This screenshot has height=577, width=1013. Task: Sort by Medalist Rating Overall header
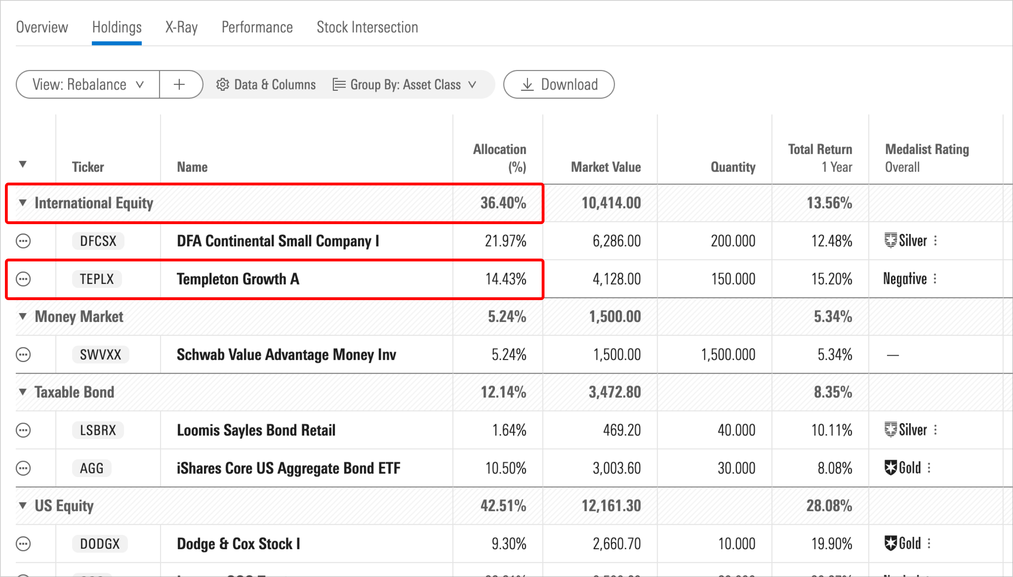[927, 158]
